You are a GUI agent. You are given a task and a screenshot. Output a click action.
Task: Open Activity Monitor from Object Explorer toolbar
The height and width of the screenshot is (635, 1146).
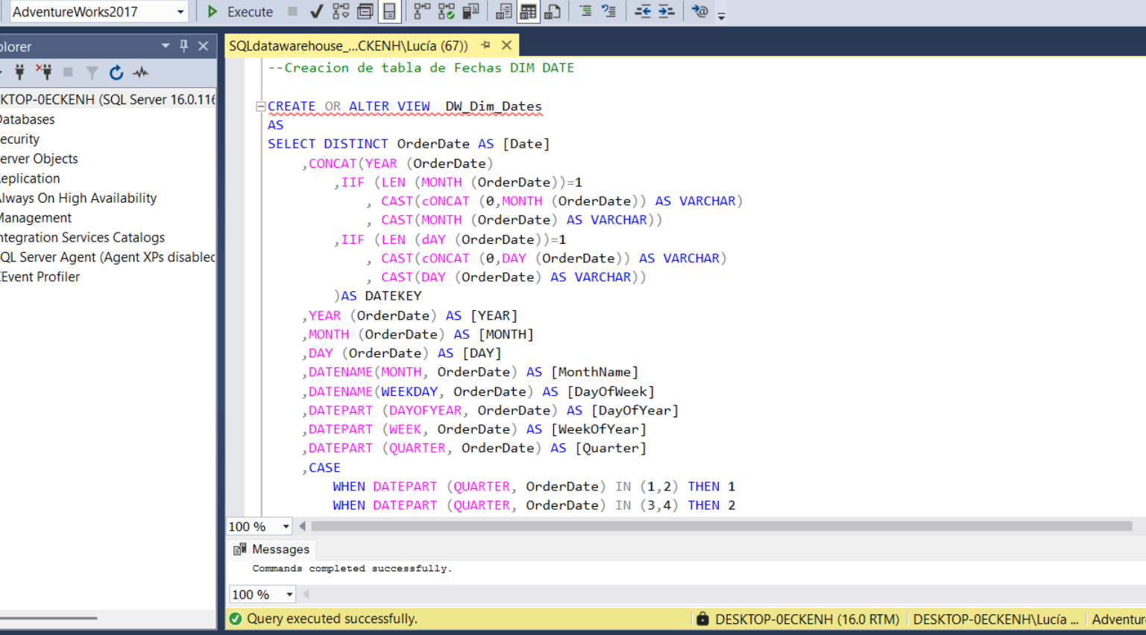tap(139, 72)
